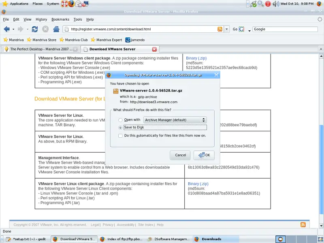Reload the page with the refresh icon
Image resolution: width=324 pixels, height=243 pixels.
click(35, 29)
